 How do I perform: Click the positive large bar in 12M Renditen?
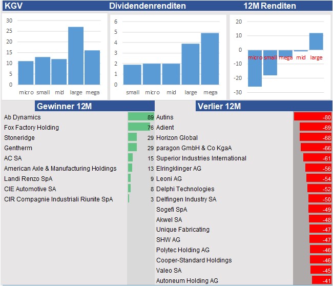click(x=316, y=42)
